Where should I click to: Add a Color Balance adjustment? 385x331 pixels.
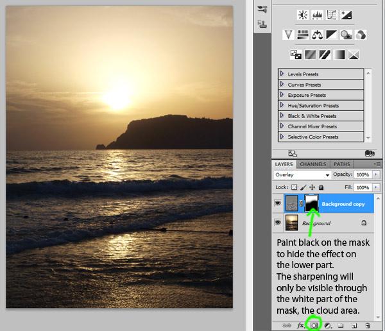pyautogui.click(x=317, y=35)
